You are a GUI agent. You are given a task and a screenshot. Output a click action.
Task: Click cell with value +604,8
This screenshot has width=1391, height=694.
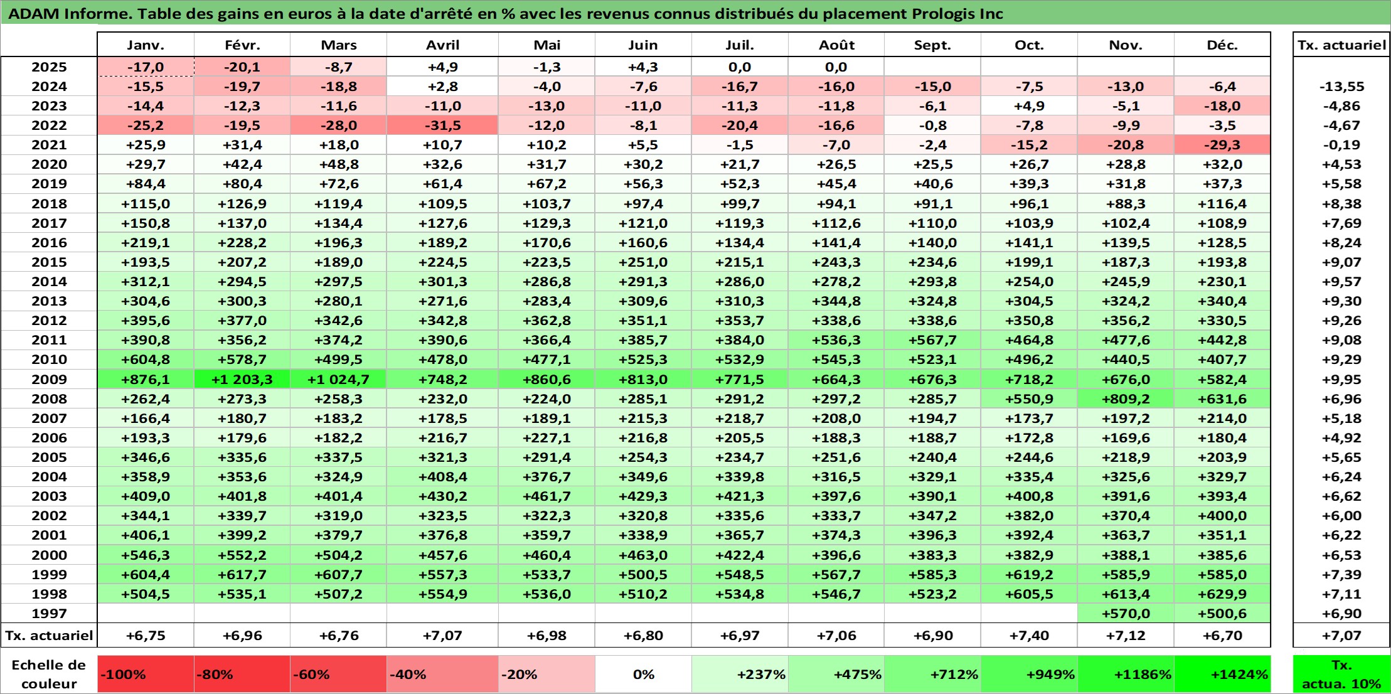[x=146, y=360]
